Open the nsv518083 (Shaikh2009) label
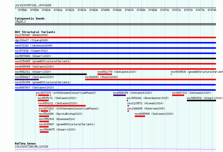Screen dimensions: 223x152 [x=101, y=77]
